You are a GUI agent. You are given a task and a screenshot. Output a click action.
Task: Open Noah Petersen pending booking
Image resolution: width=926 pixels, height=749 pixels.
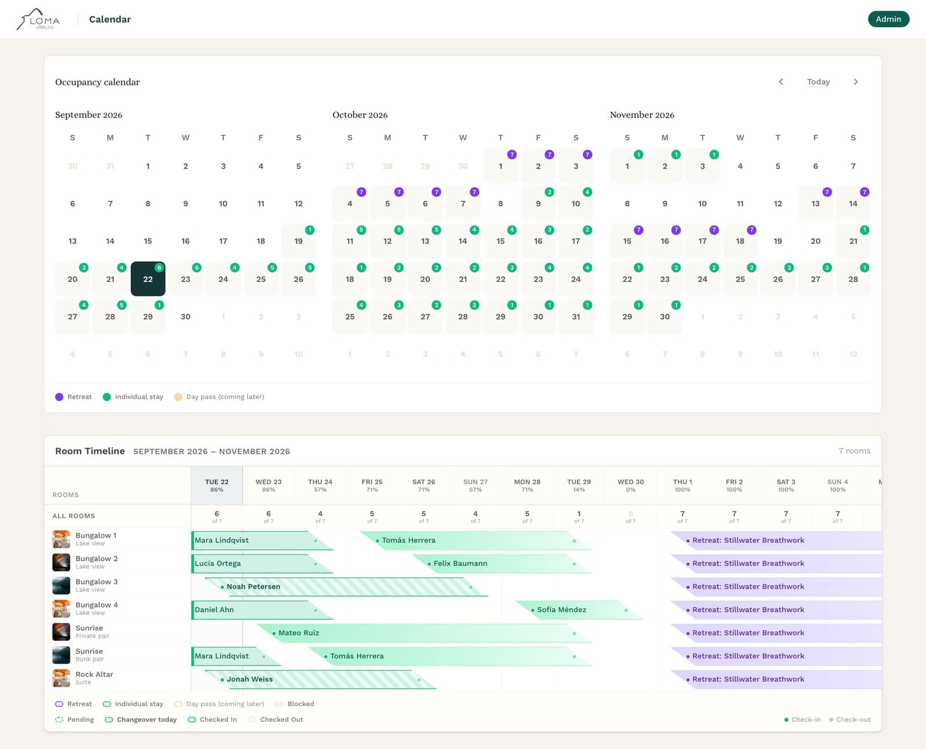(346, 586)
